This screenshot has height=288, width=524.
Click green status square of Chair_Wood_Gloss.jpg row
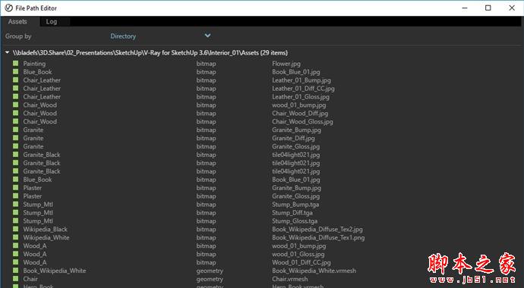click(x=15, y=121)
